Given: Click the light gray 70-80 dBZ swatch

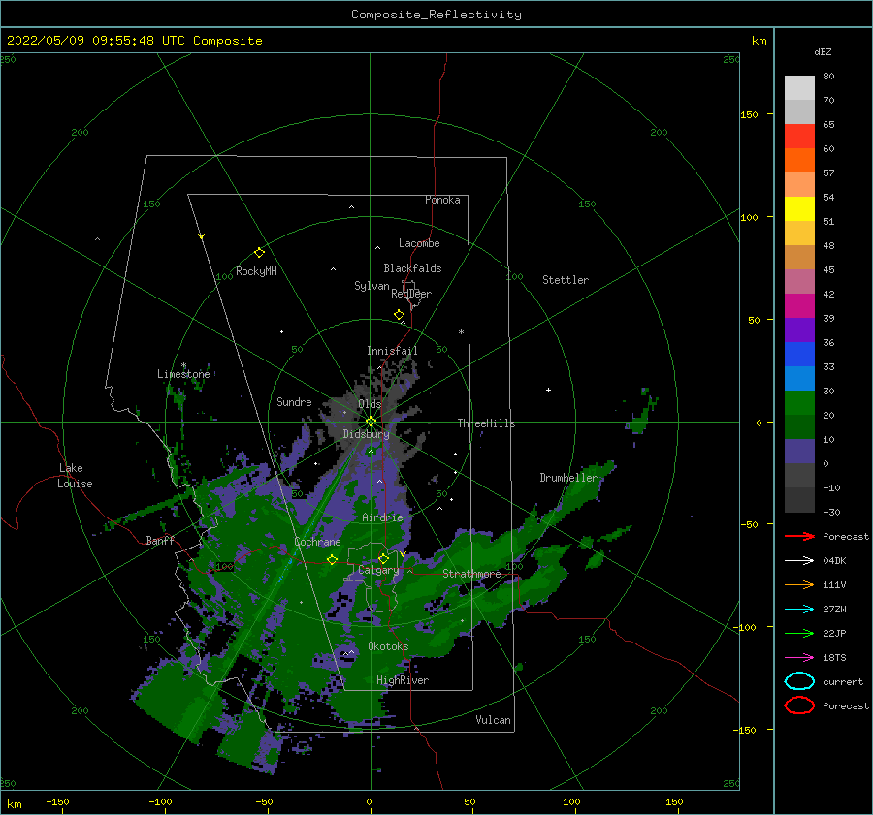Looking at the screenshot, I should pyautogui.click(x=799, y=87).
